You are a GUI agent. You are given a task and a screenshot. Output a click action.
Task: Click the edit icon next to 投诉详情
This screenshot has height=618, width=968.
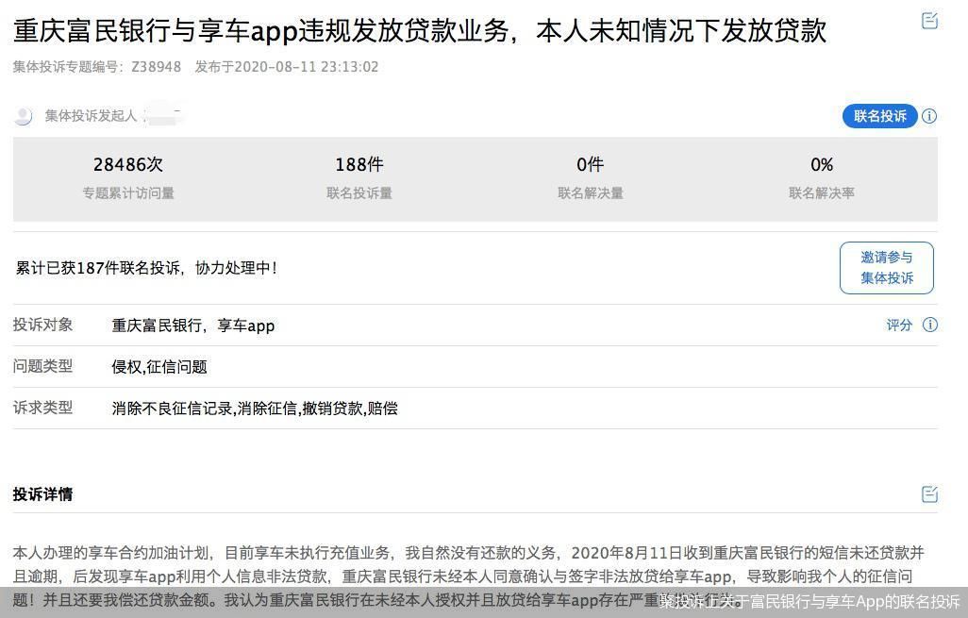(929, 493)
